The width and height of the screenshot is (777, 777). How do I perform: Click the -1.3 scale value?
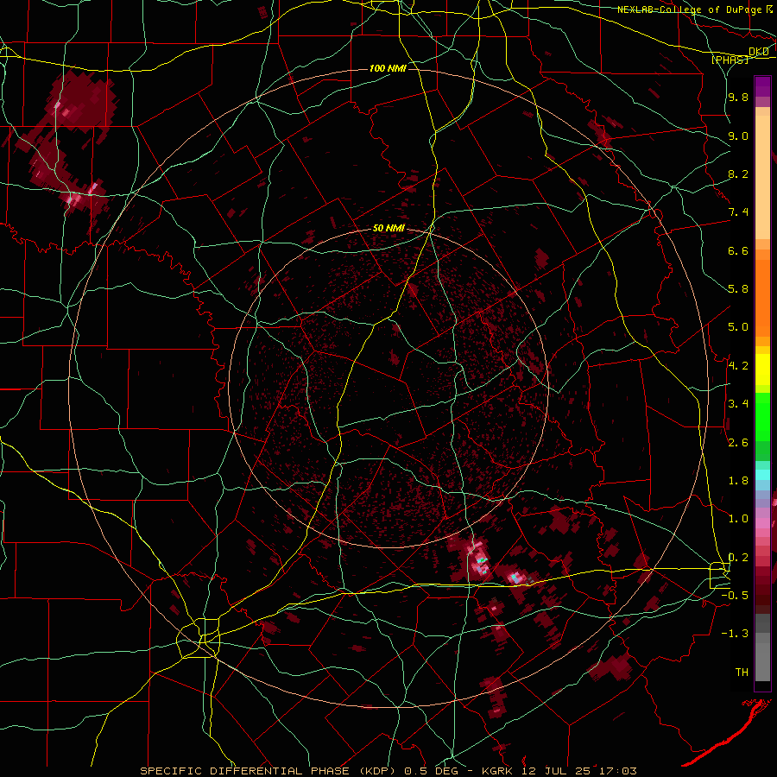pyautogui.click(x=736, y=634)
